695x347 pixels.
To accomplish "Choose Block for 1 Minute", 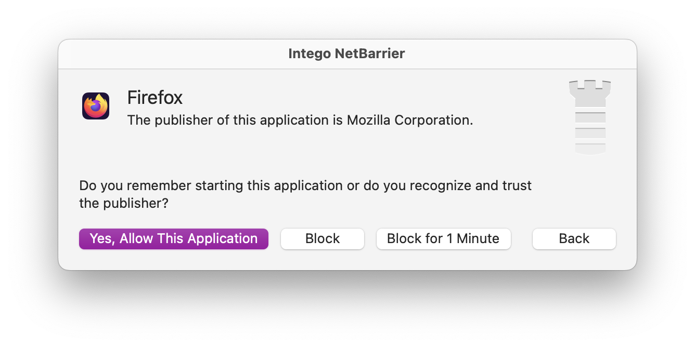I will click(443, 239).
